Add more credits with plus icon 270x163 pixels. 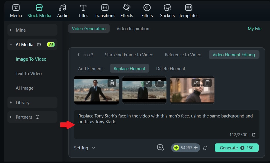pos(196,148)
